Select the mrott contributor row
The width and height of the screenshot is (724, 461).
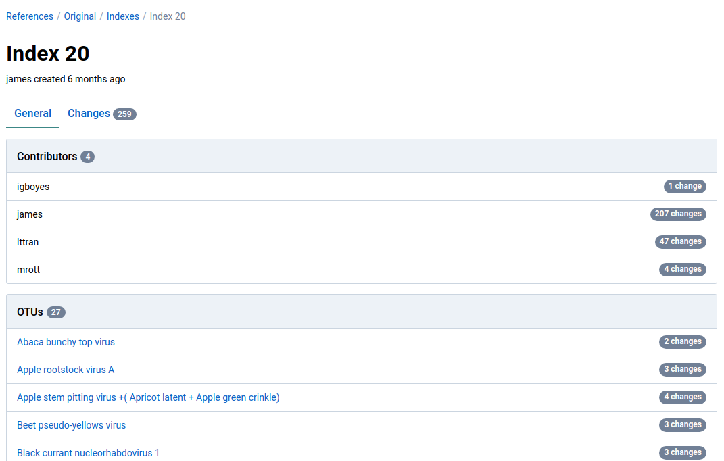coord(28,270)
